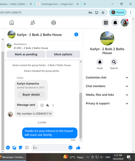Open Buyer details for Karlyn Kamerino
Viewport: 135px width, 161px height.
31,95
